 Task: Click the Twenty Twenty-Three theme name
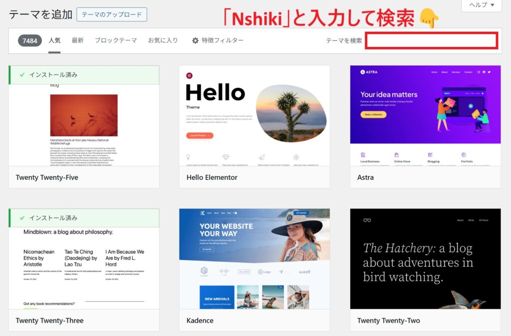pos(49,321)
